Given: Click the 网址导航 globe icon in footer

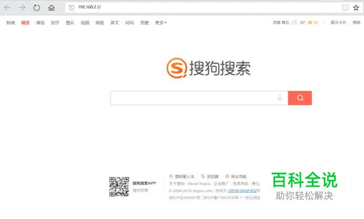Looking at the screenshot, I should [x=227, y=176].
